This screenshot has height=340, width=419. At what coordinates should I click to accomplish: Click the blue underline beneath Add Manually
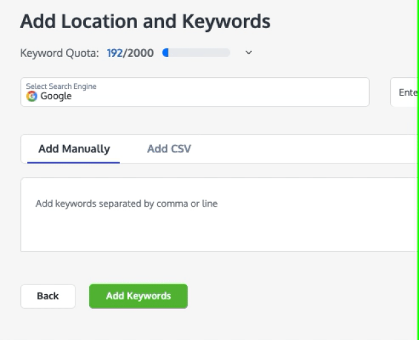tap(74, 162)
